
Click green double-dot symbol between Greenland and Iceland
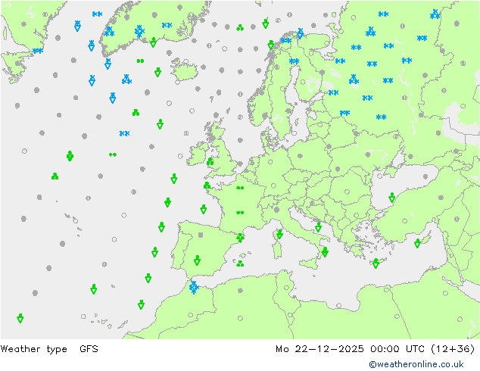coord(140,61)
